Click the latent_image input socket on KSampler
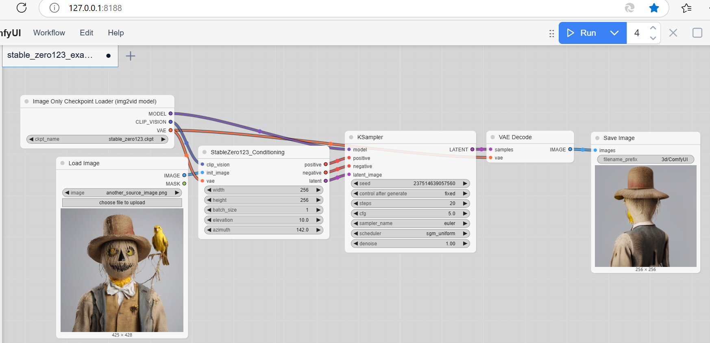 click(349, 175)
